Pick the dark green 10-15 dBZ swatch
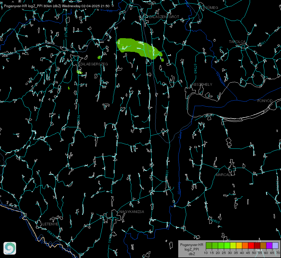281x258 pixels. (209, 245)
